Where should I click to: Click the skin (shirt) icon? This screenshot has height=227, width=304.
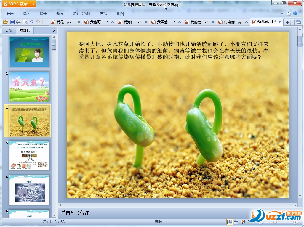(x=289, y=13)
